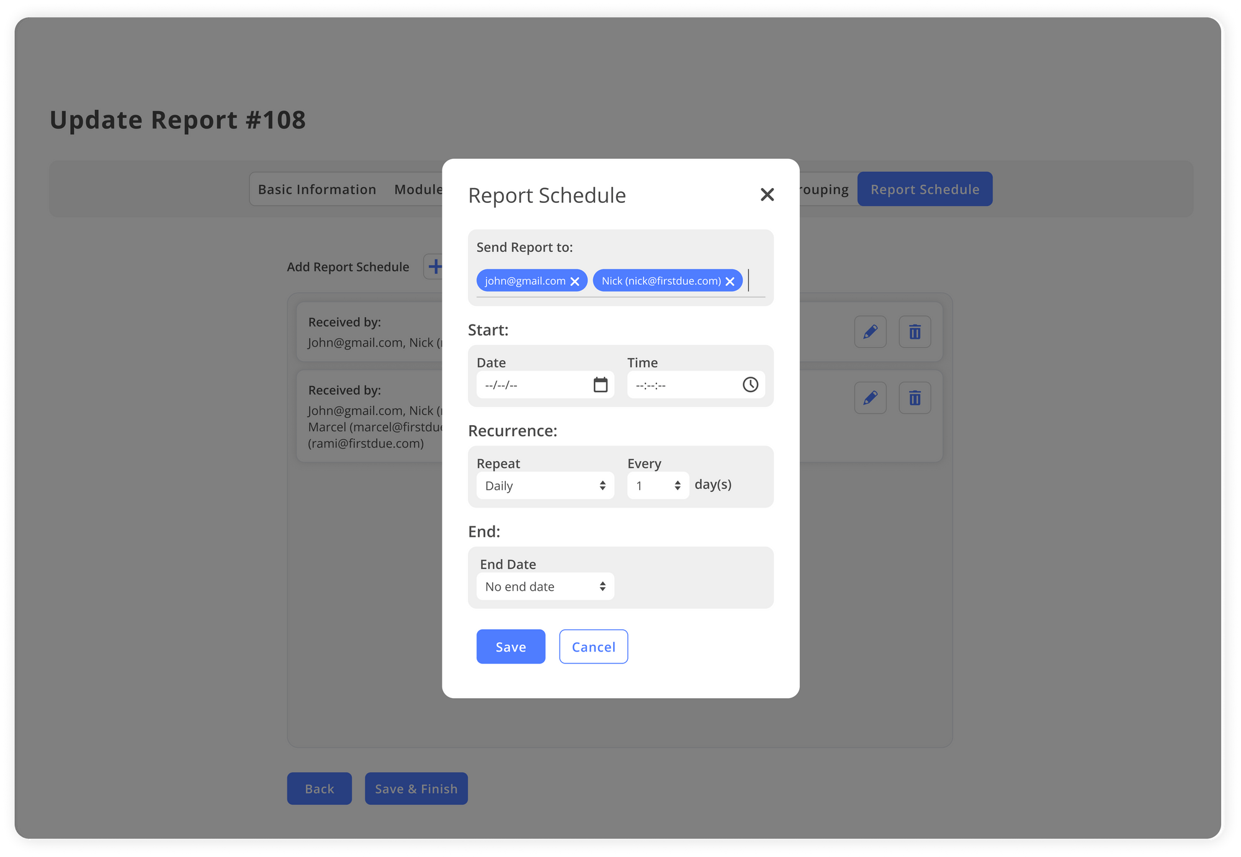Click the plus icon to add report schedule
The image size is (1241, 857).
[x=436, y=266]
